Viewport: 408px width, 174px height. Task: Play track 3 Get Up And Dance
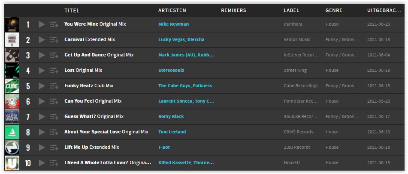pos(42,55)
